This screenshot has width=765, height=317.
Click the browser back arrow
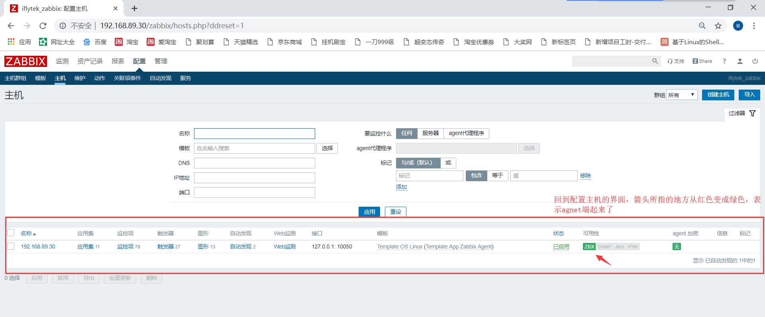click(11, 26)
